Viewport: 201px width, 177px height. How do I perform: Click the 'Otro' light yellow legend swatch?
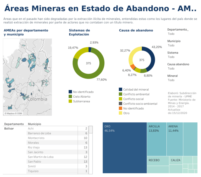[120, 113]
